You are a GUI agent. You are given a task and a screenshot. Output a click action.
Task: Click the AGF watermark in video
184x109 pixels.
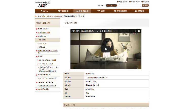134,33
